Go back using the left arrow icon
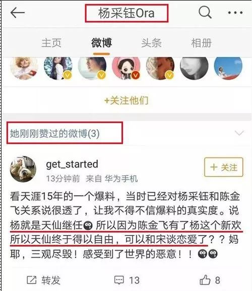 (18, 13)
